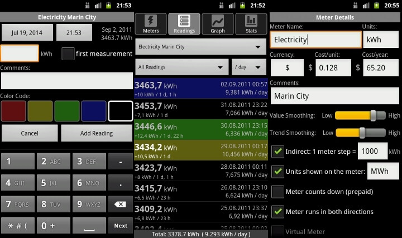
Task: Select the 3446,6 kWh reading row
Action: 201,129
